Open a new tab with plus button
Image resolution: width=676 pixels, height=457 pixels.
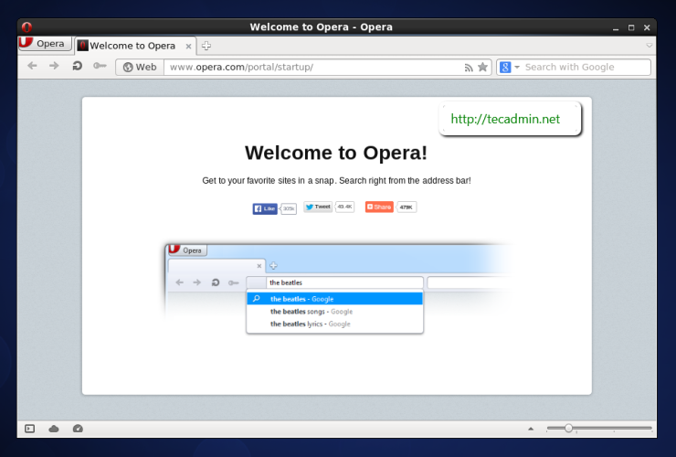click(206, 46)
